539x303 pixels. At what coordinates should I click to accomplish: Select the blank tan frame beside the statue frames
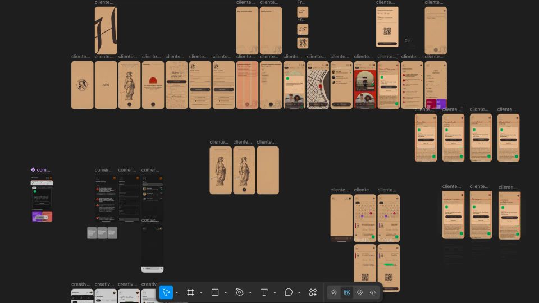(268, 171)
